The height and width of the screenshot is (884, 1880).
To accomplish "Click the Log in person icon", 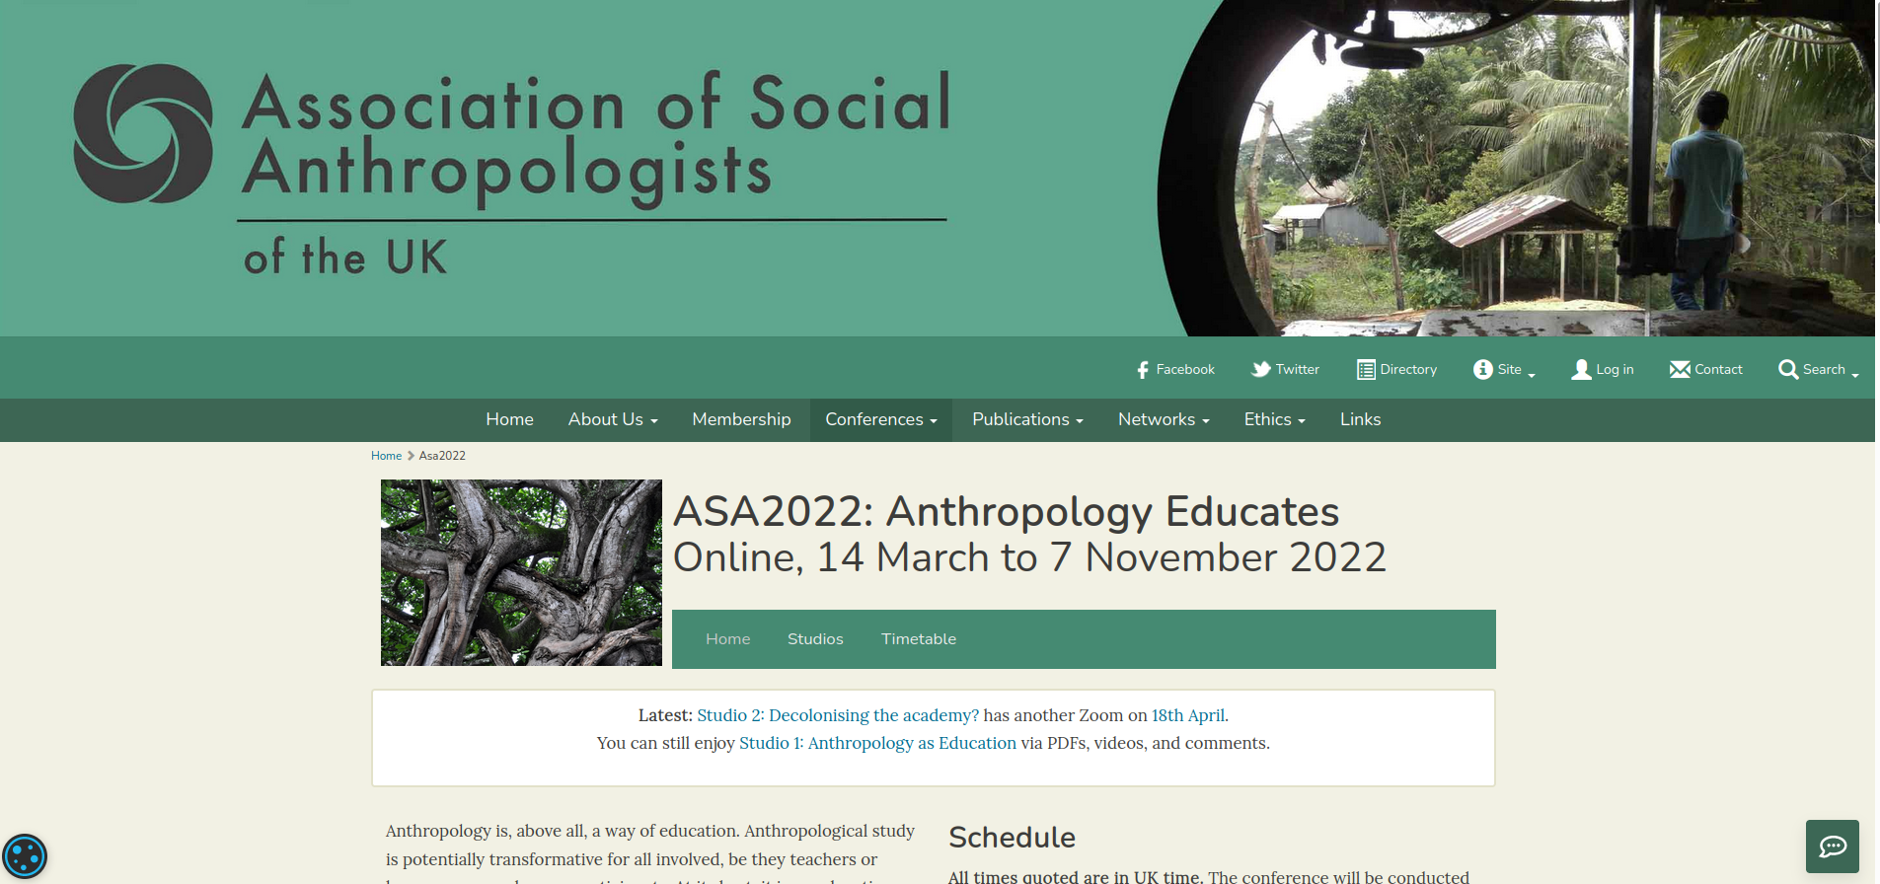I will (1581, 369).
